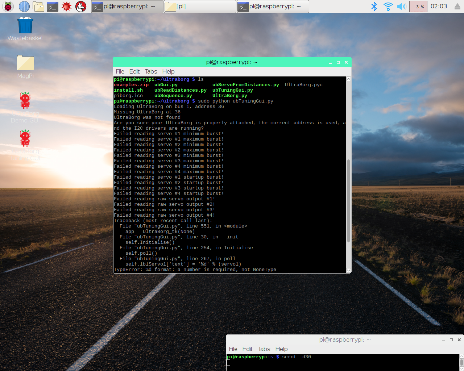Click the clock showing 02:03
Screen dimensions: 464x371
(x=439, y=6)
